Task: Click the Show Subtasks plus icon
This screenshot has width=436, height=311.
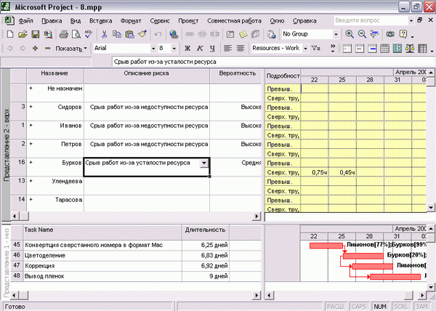Action: (35, 49)
